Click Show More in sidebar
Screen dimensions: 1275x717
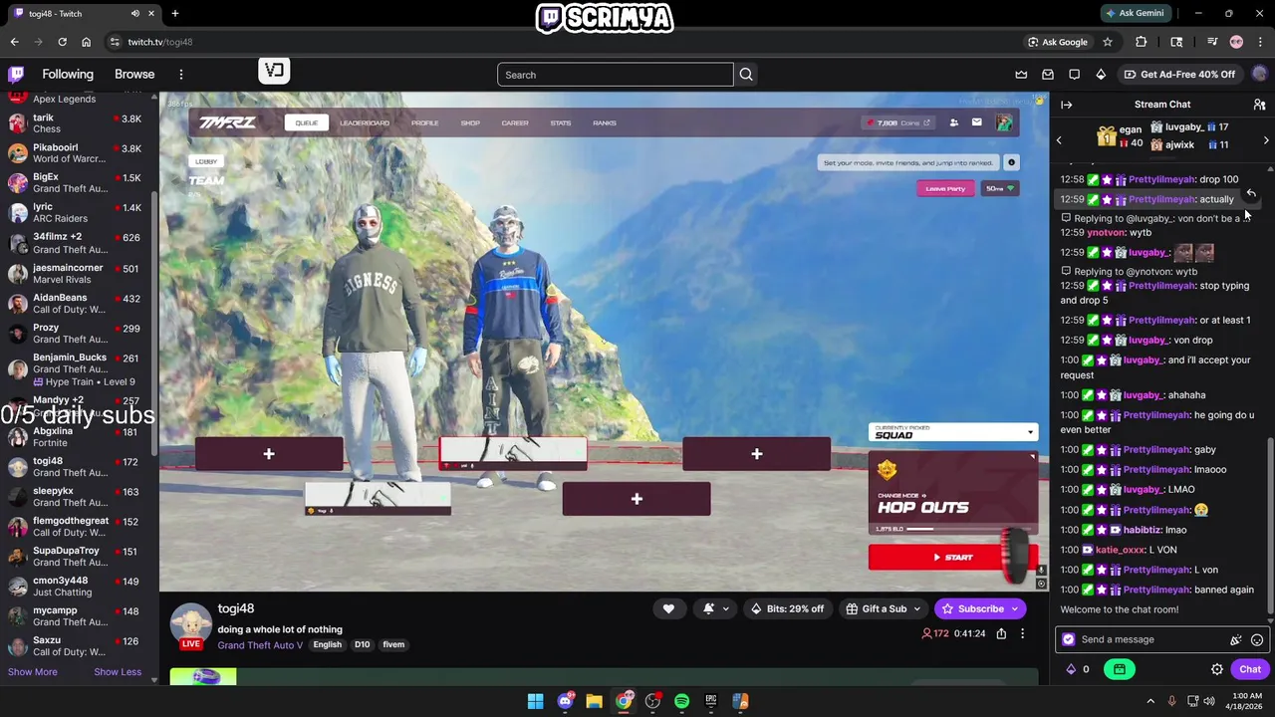[x=33, y=671]
